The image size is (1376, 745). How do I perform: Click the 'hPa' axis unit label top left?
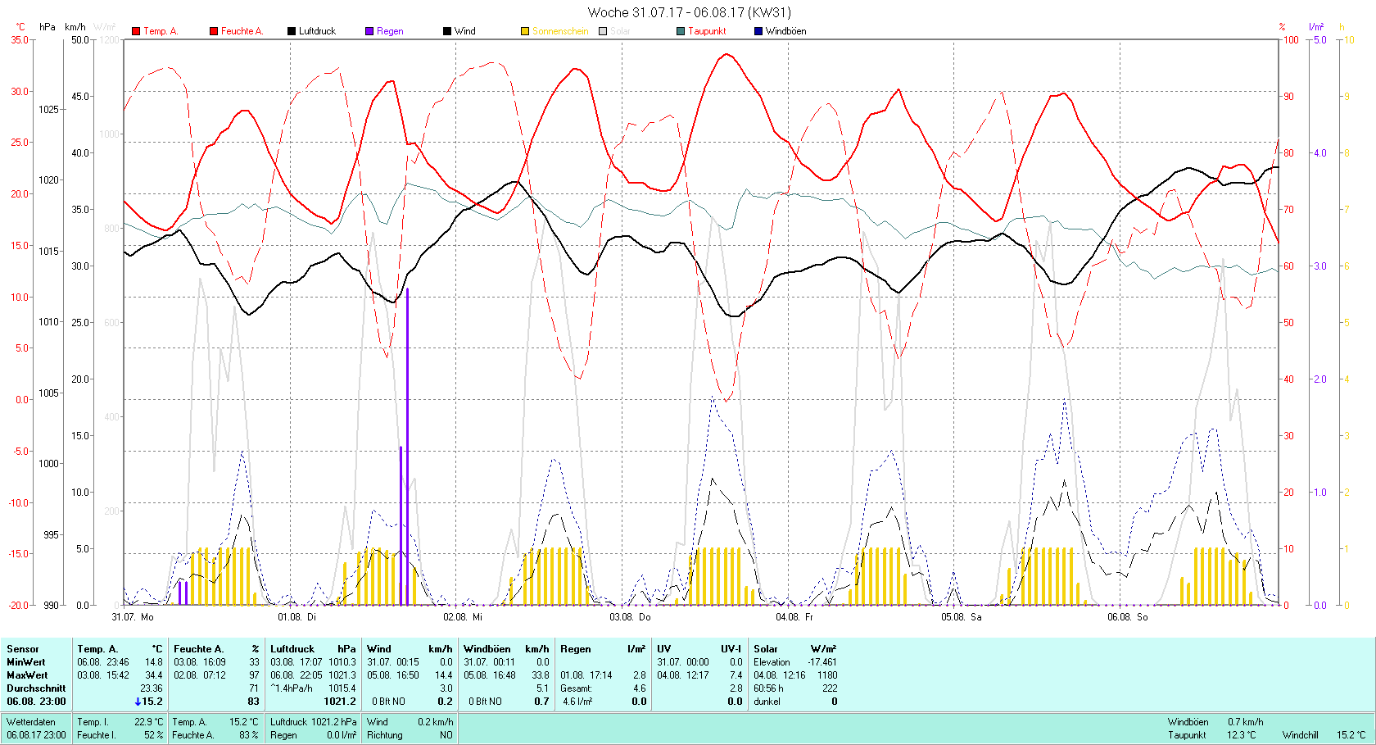click(x=48, y=27)
